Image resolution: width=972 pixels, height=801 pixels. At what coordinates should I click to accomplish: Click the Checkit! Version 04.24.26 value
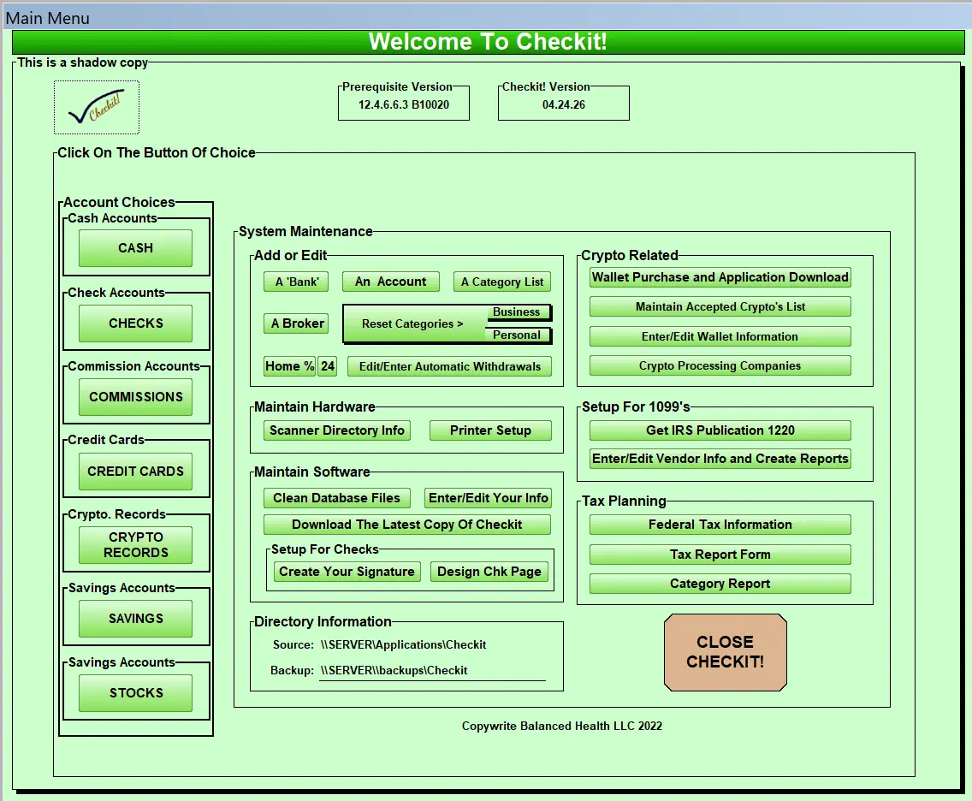coord(564,104)
